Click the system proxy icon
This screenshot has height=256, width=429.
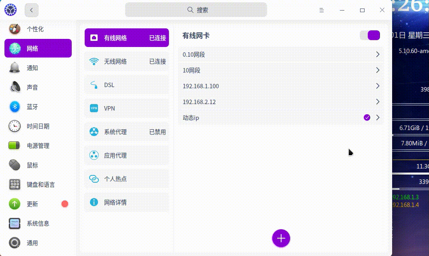[94, 132]
